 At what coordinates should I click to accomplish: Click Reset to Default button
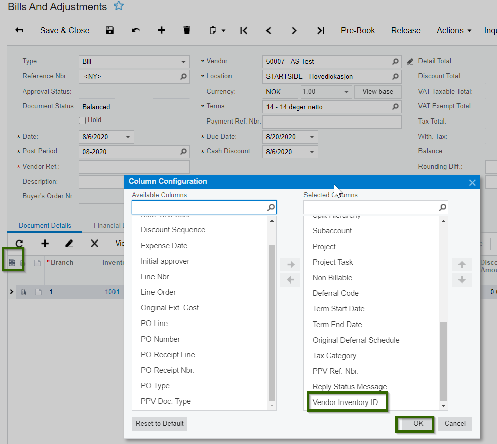pos(160,424)
